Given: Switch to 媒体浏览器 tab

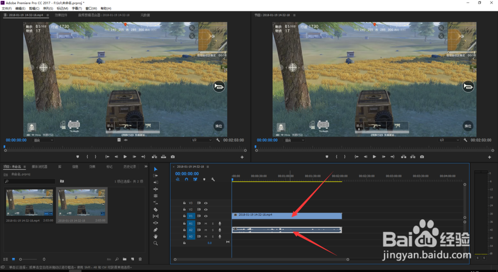Looking at the screenshot, I should [x=39, y=166].
